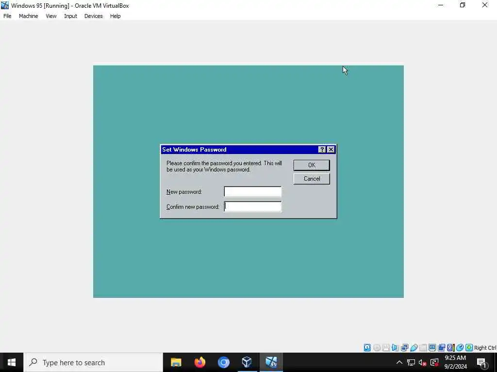Click the display monitor status icon
Screen dimensions: 497x372
tap(432, 348)
